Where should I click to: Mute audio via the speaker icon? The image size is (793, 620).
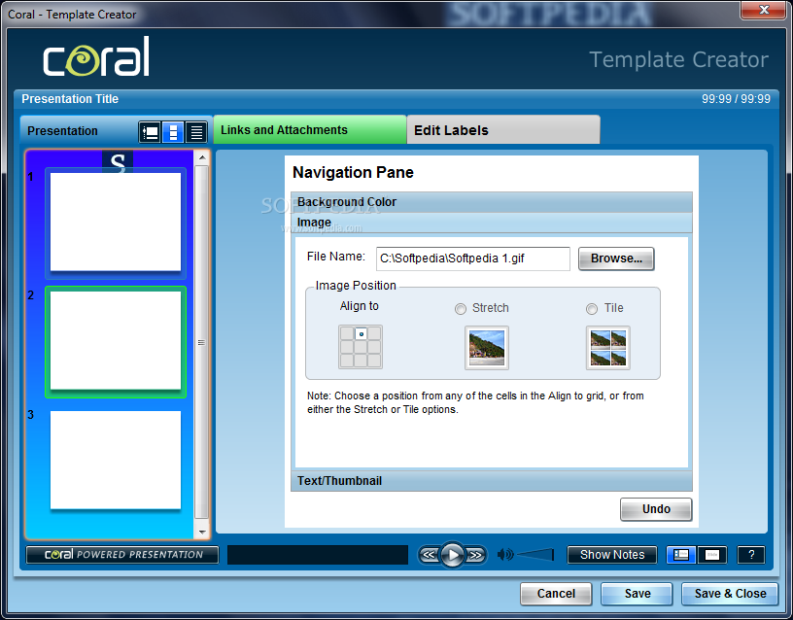click(504, 555)
